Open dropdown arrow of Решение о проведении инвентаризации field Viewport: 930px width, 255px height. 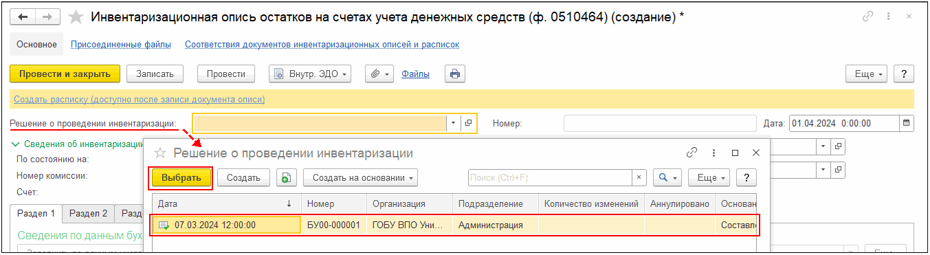pyautogui.click(x=454, y=124)
